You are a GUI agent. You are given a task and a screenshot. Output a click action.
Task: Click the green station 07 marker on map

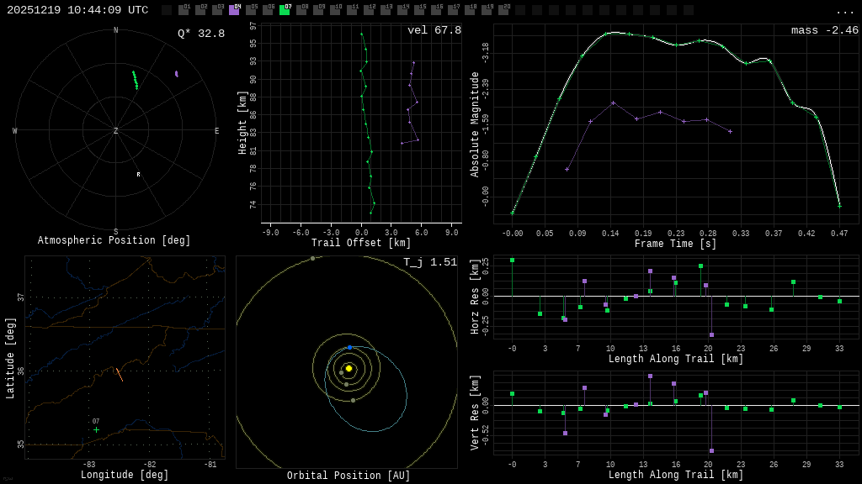coord(96,429)
